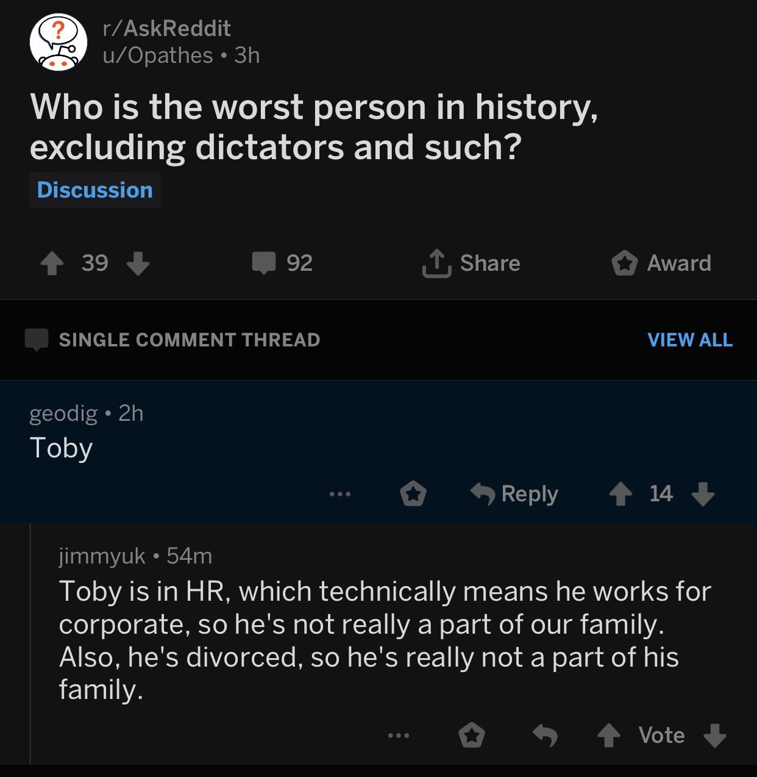Select the Discussion flair tag
Screen dimensions: 757x777
[x=94, y=190]
